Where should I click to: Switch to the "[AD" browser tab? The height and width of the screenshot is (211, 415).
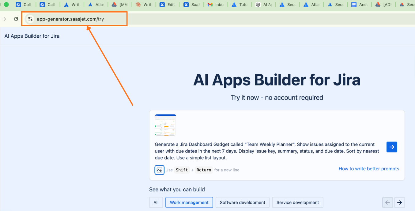[383, 5]
